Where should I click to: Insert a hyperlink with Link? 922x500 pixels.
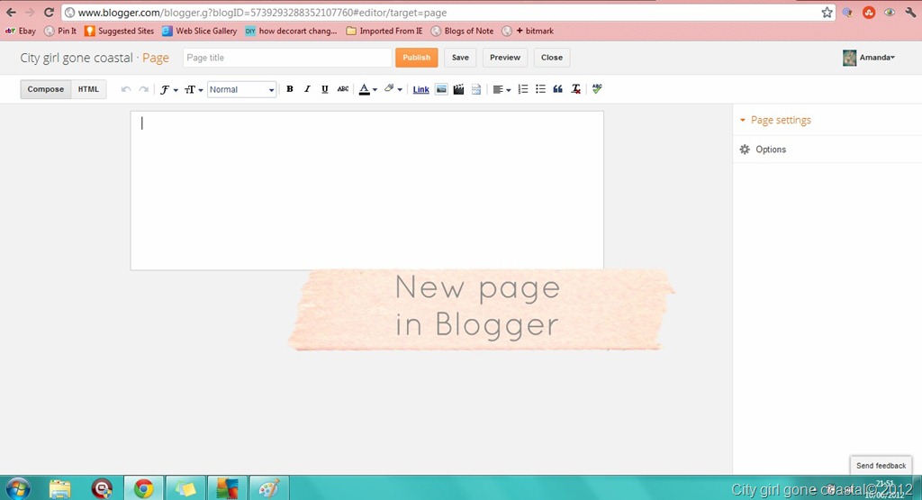pyautogui.click(x=421, y=89)
